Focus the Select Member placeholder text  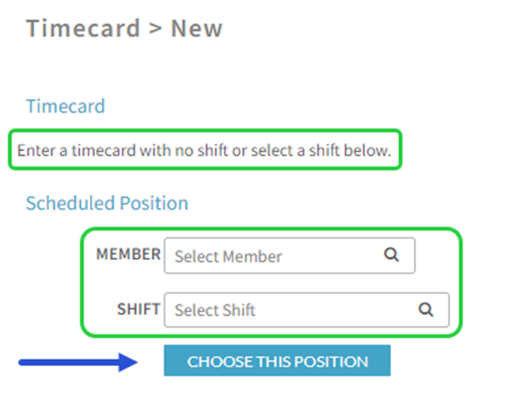[x=228, y=257]
